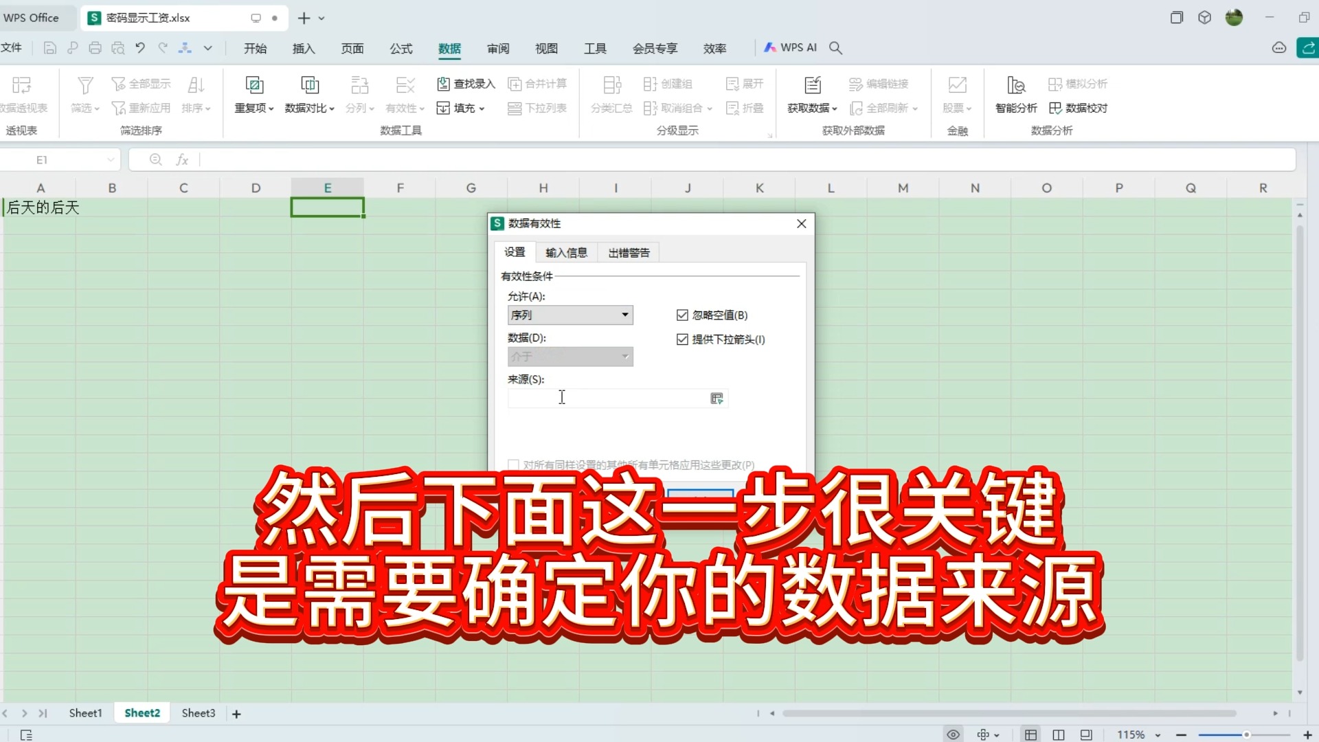Image resolution: width=1319 pixels, height=742 pixels.
Task: Click the range selector icon beside 来源 field
Action: tap(717, 398)
